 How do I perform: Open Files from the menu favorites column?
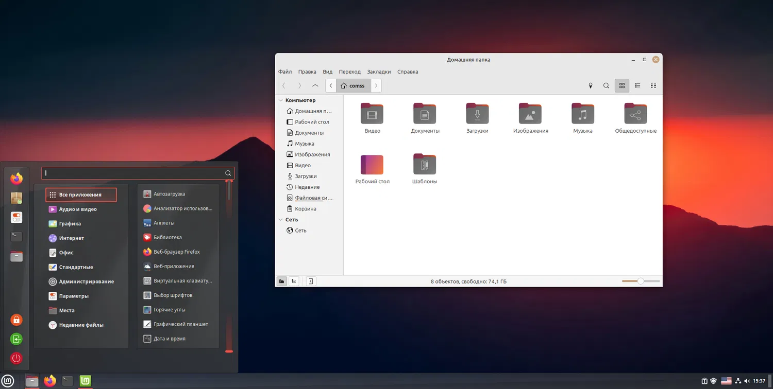[x=16, y=256]
